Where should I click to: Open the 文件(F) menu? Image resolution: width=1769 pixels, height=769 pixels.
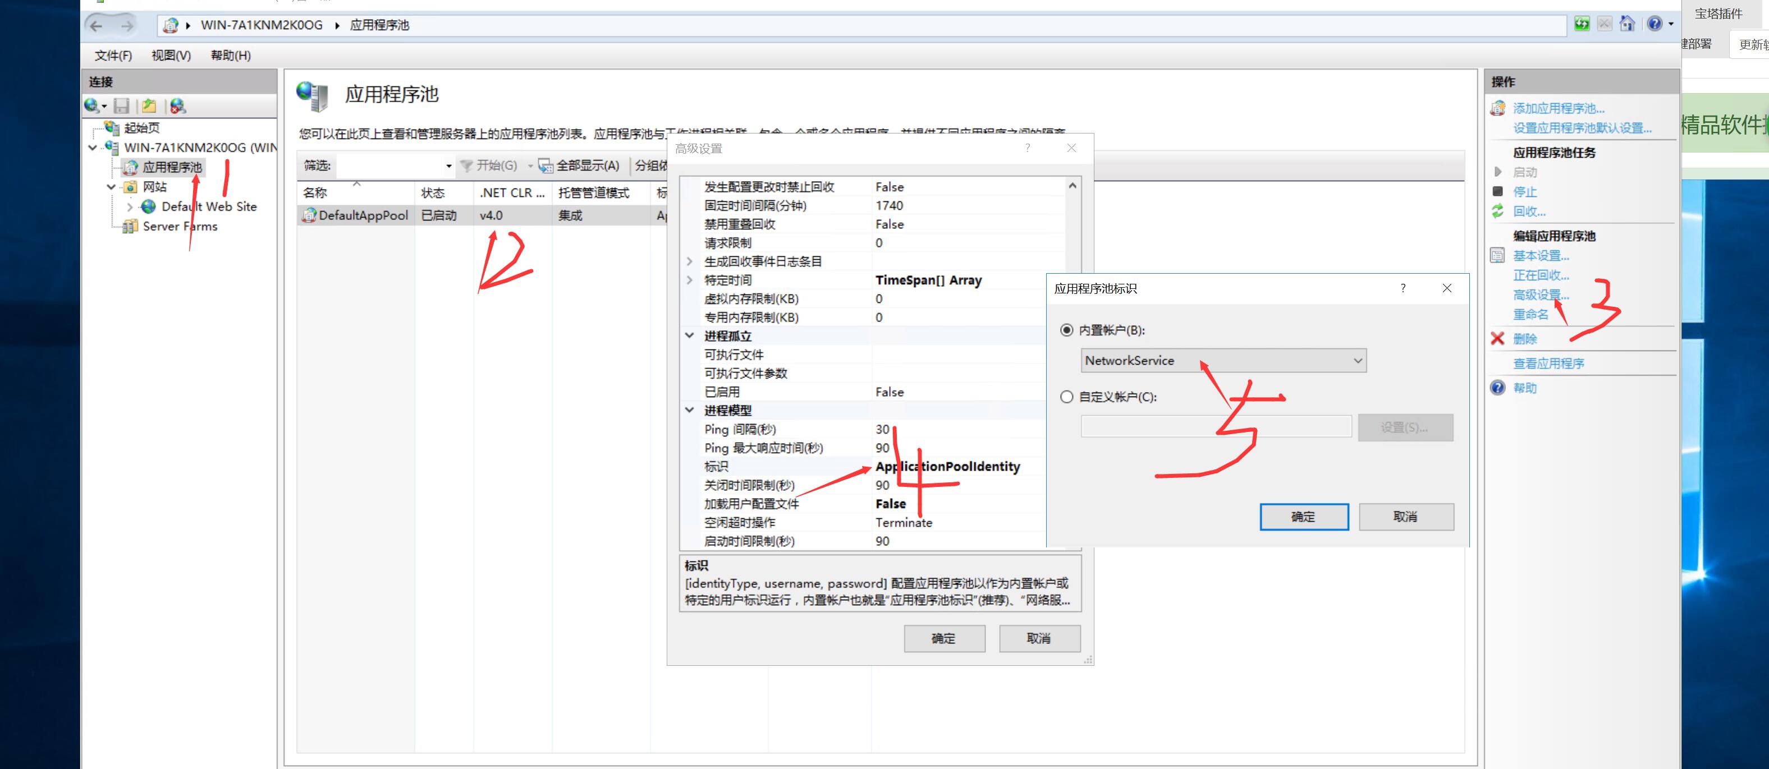click(113, 56)
